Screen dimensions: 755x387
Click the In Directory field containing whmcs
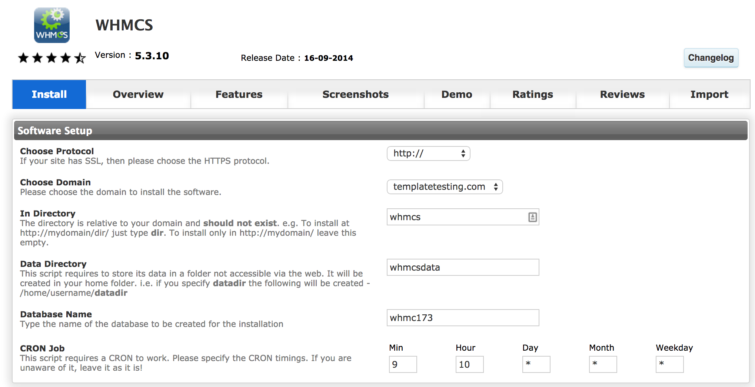pos(463,217)
